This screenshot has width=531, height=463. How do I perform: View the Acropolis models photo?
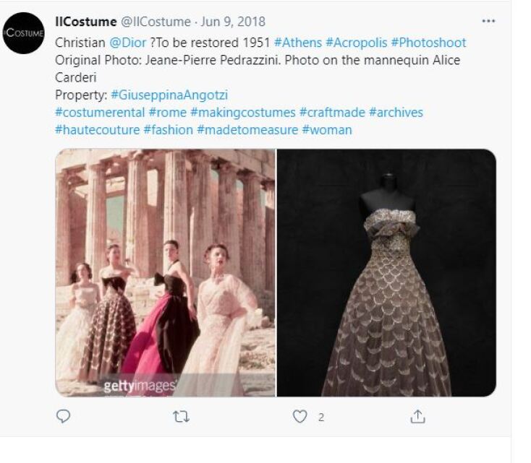pyautogui.click(x=165, y=272)
